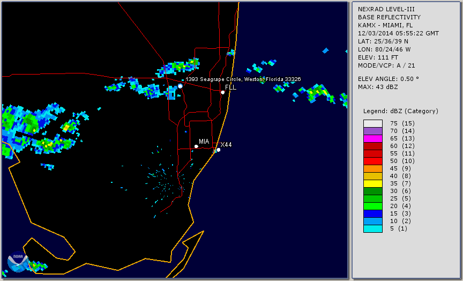Click the MIA airport marker dot
463x281 pixels.
point(196,146)
